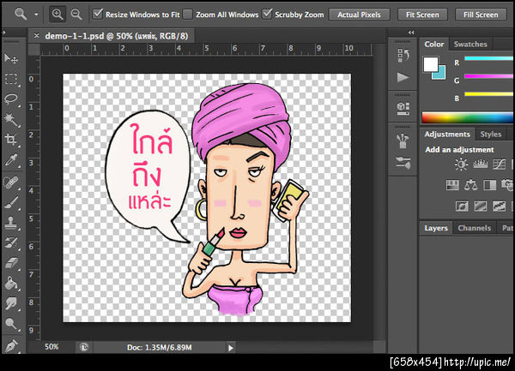
Task: Open the 3D panel cube icon
Action: click(403, 109)
